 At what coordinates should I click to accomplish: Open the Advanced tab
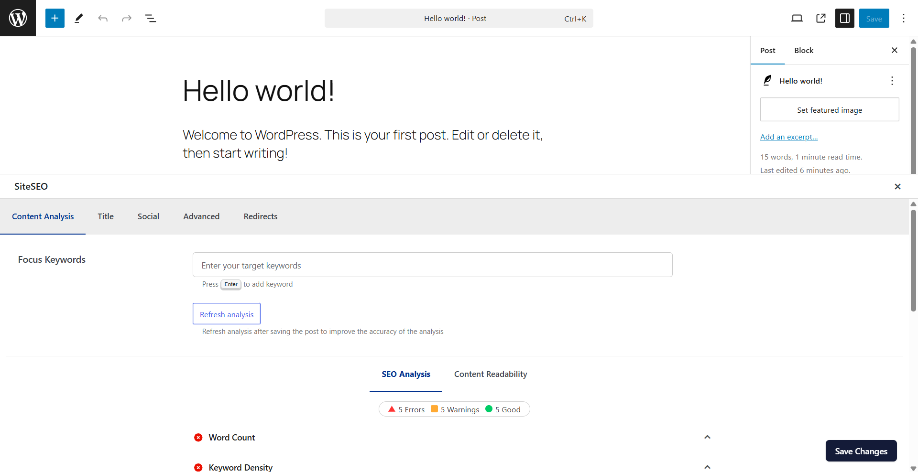click(201, 216)
